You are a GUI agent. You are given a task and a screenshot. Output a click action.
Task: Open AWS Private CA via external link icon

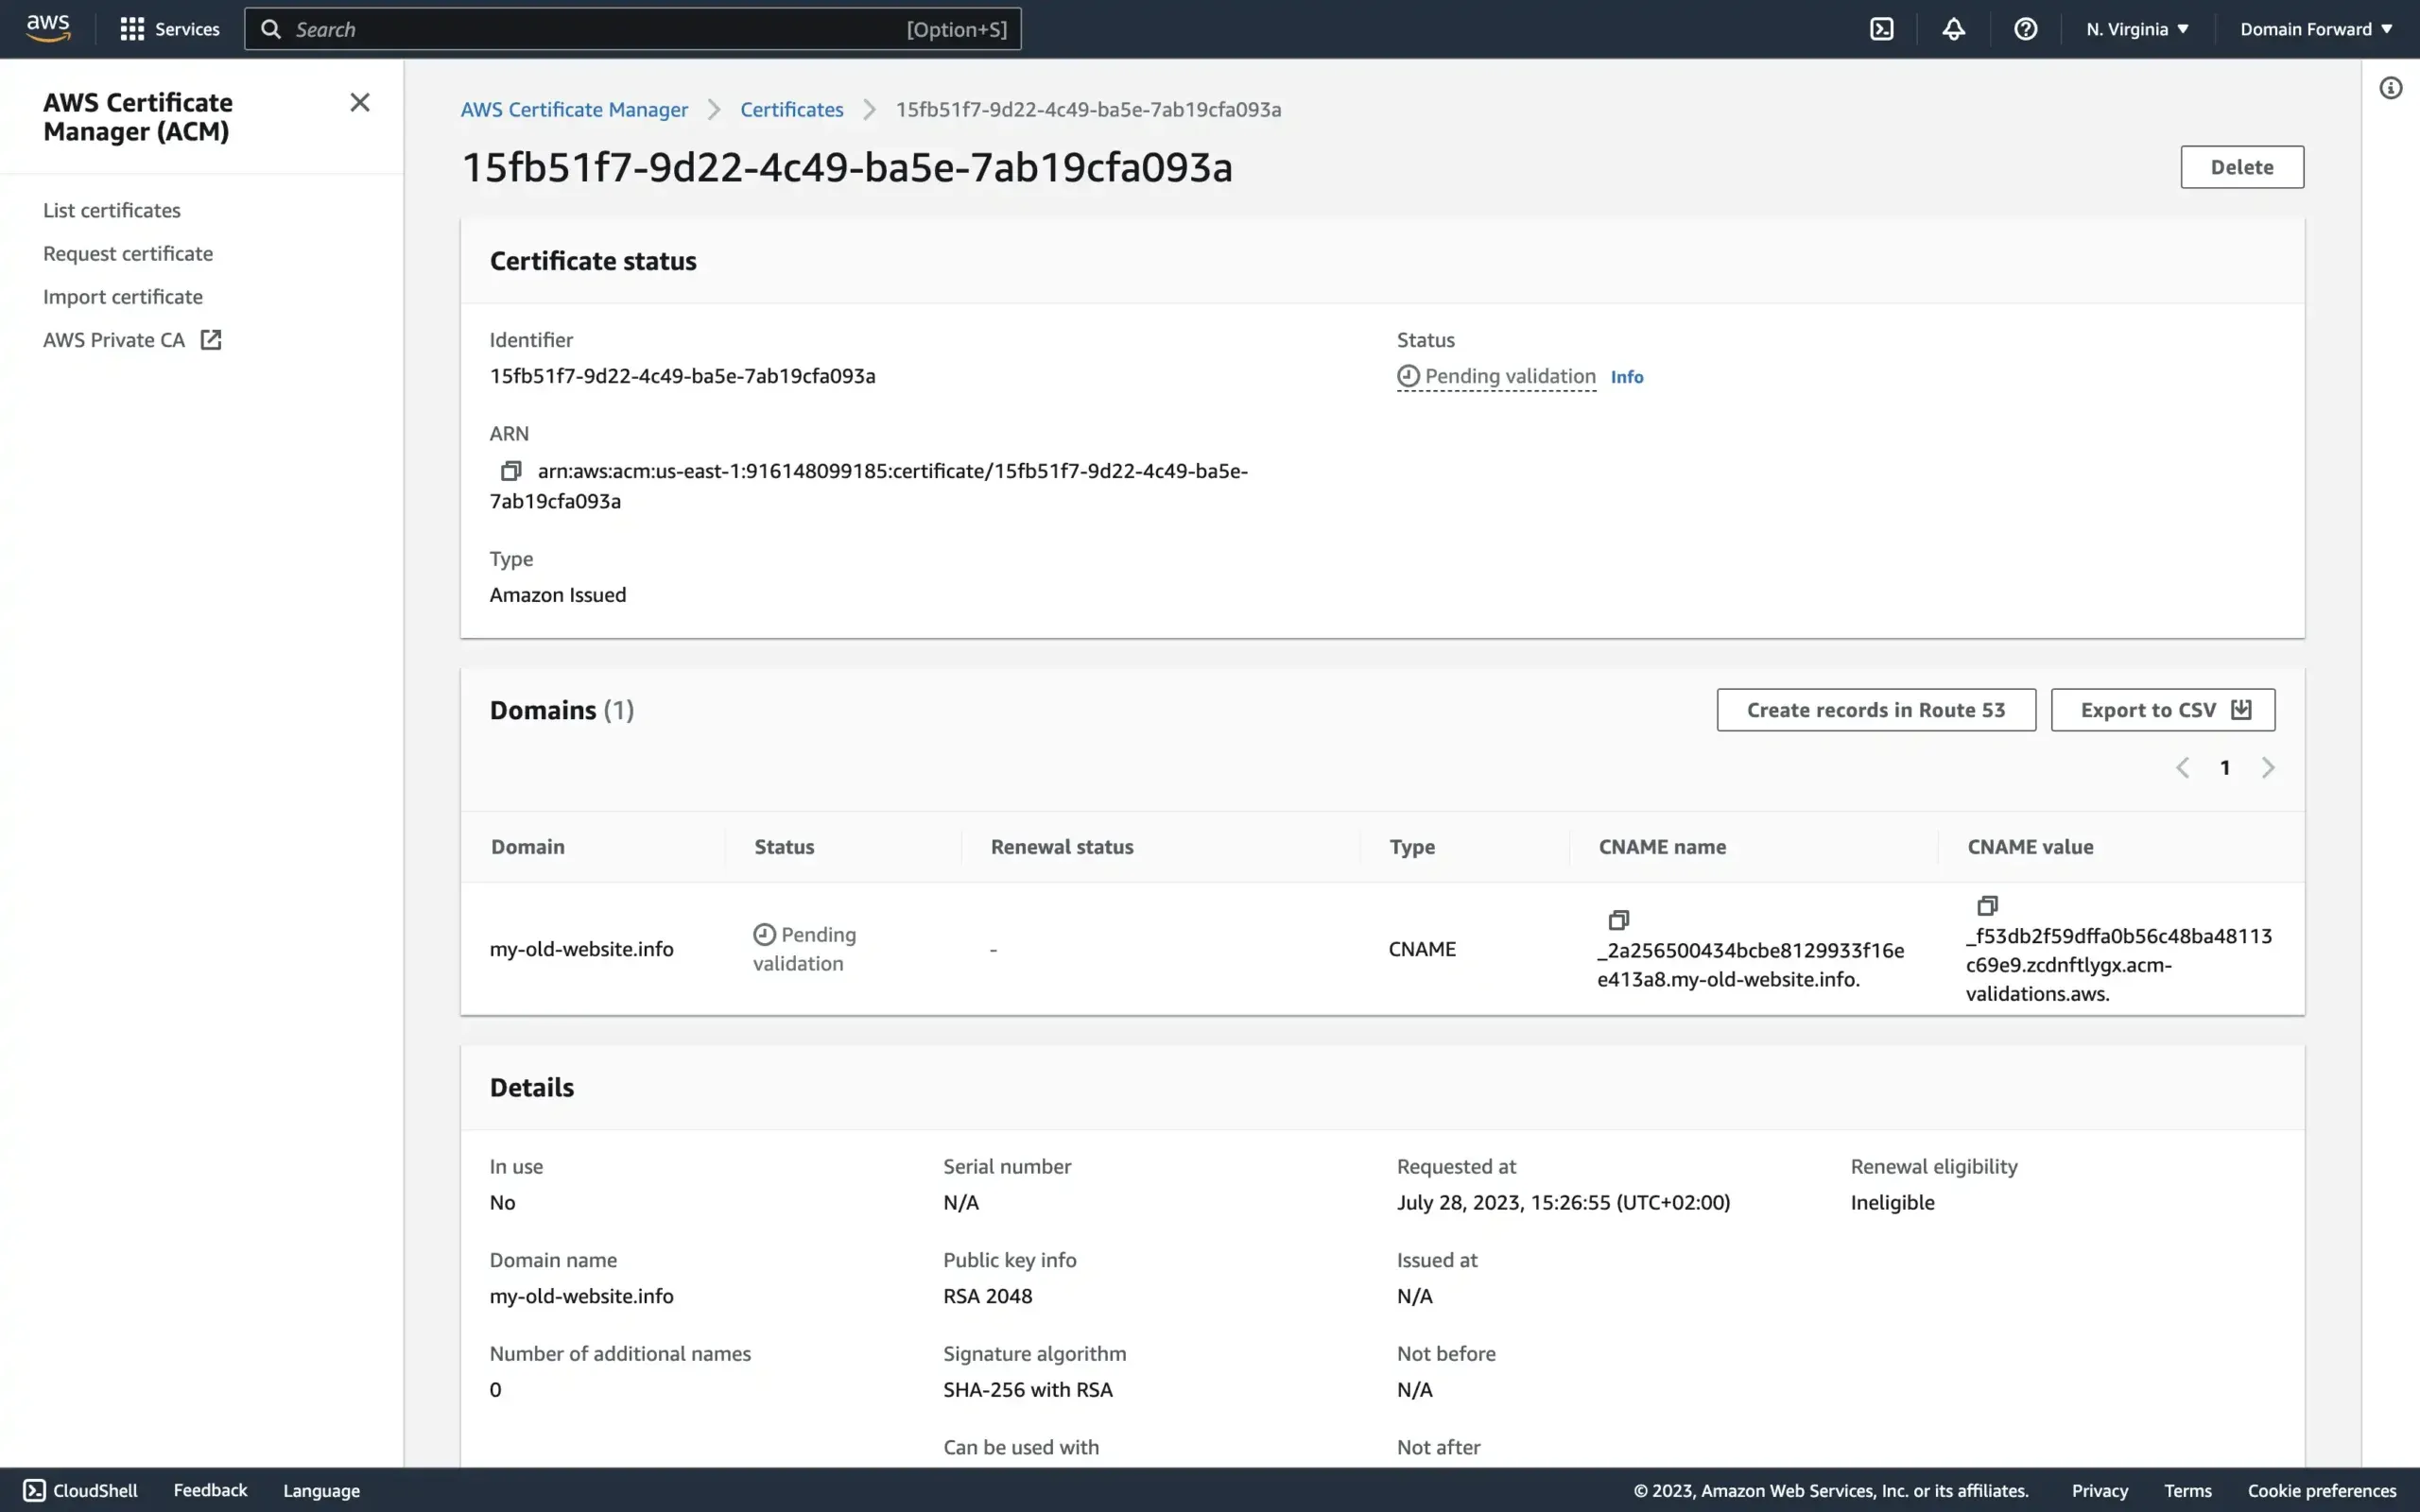click(x=211, y=339)
